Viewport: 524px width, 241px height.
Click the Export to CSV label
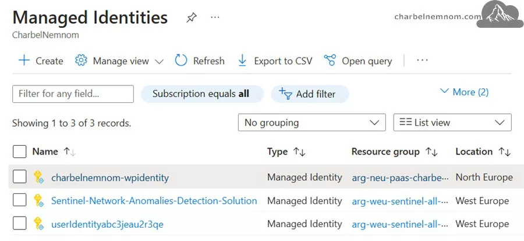click(283, 61)
